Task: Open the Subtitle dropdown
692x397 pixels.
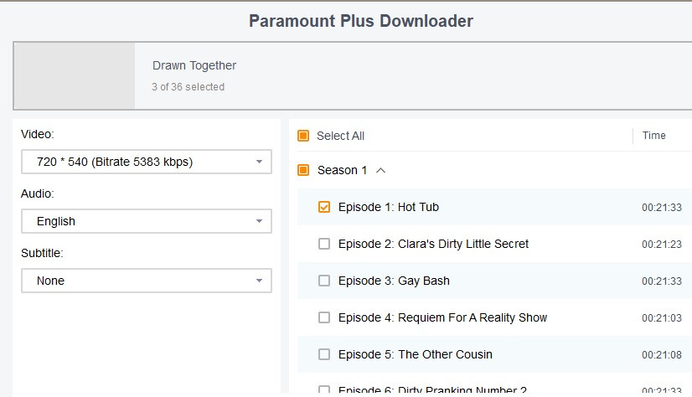Action: pos(146,281)
